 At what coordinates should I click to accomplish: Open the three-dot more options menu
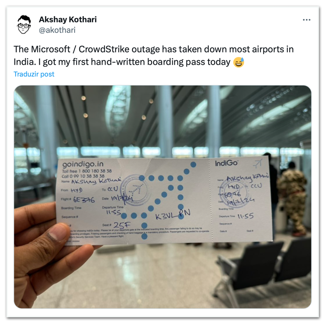coord(306,20)
